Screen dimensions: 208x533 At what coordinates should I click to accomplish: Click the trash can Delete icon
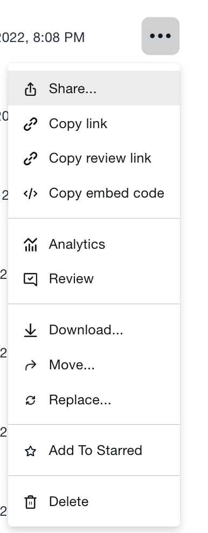point(30,502)
